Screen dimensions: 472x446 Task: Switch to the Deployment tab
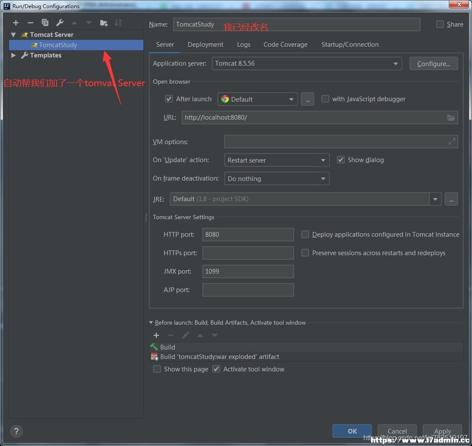[205, 45]
